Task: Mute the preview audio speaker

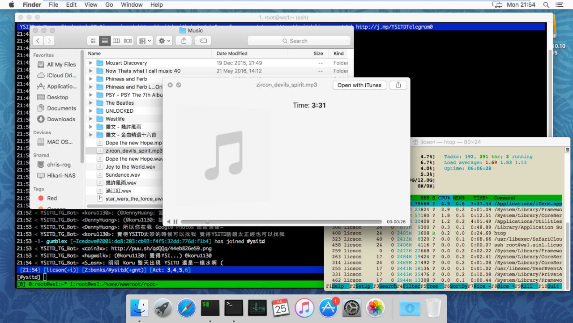Action: pos(169,221)
